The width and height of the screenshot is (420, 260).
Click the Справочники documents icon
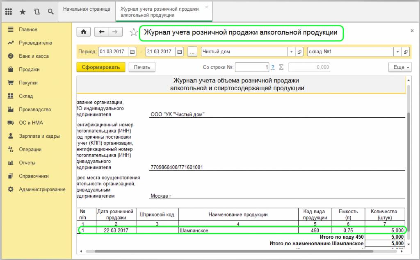click(11, 176)
